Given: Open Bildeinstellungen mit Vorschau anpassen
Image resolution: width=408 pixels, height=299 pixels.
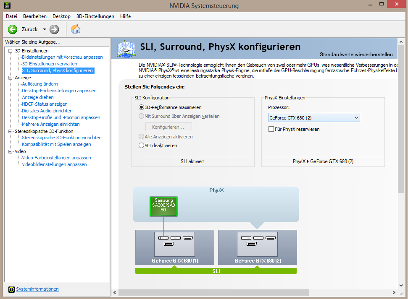Looking at the screenshot, I should coord(62,57).
